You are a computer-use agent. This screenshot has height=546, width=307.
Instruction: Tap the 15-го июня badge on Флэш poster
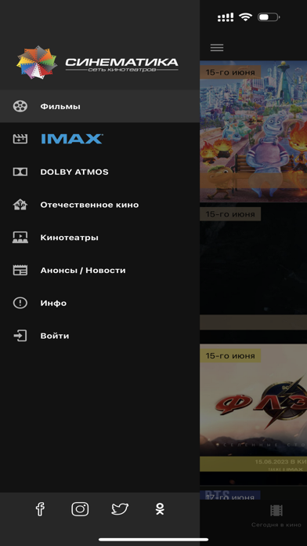point(230,355)
